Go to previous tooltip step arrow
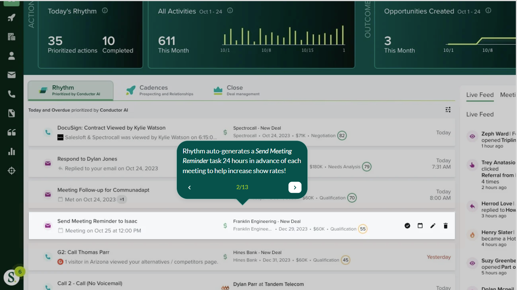Image resolution: width=517 pixels, height=290 pixels. pos(189,187)
